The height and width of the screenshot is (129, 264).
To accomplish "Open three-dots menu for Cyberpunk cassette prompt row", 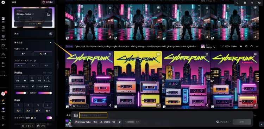I will click(x=257, y=47).
